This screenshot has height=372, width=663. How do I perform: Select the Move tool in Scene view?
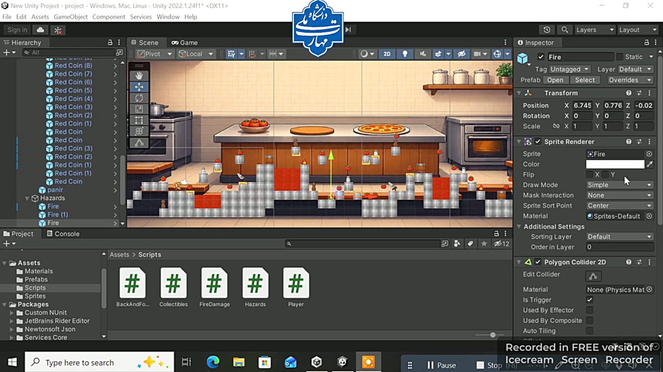click(x=139, y=87)
